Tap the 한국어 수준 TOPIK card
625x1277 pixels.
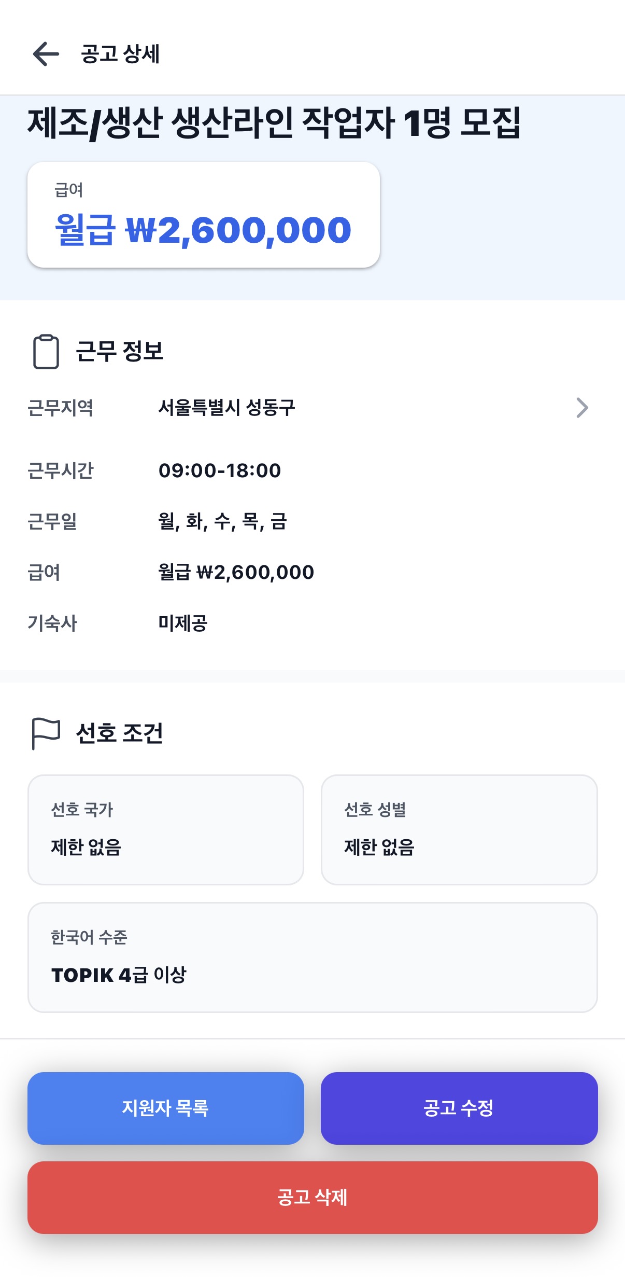coord(312,957)
